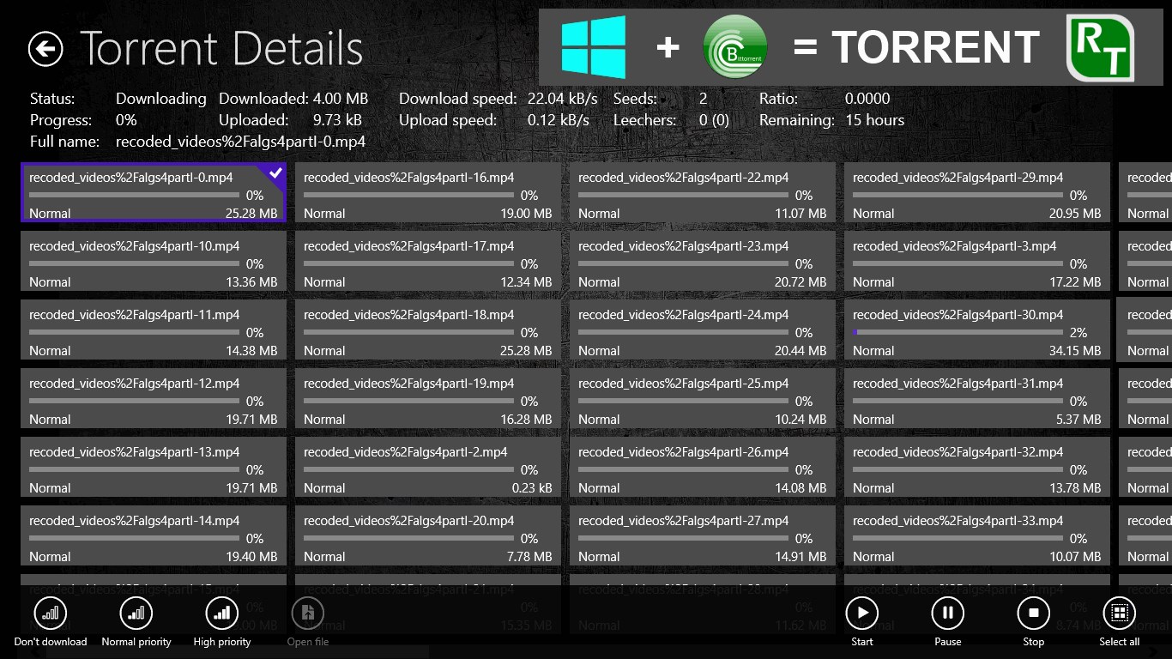Viewport: 1172px width, 659px height.
Task: Click the cyan Windows logo in banner
Action: click(x=594, y=47)
